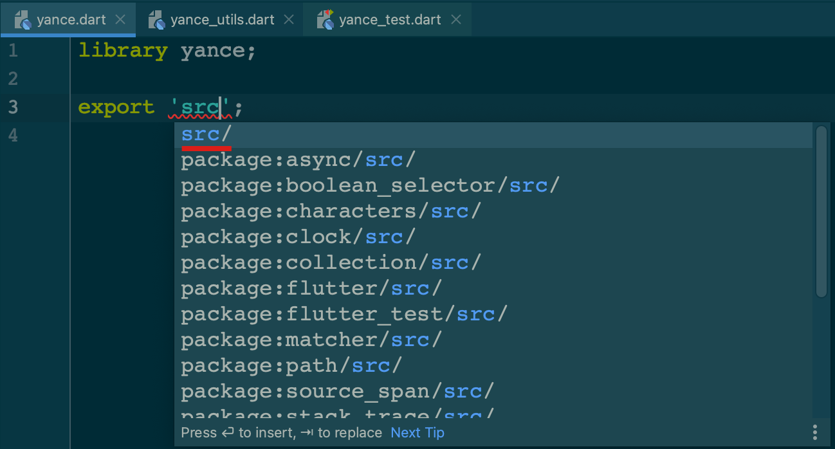Click the Dart file icon on yance_utils.dart tab
Screen dimensions: 835x449
[x=157, y=20]
